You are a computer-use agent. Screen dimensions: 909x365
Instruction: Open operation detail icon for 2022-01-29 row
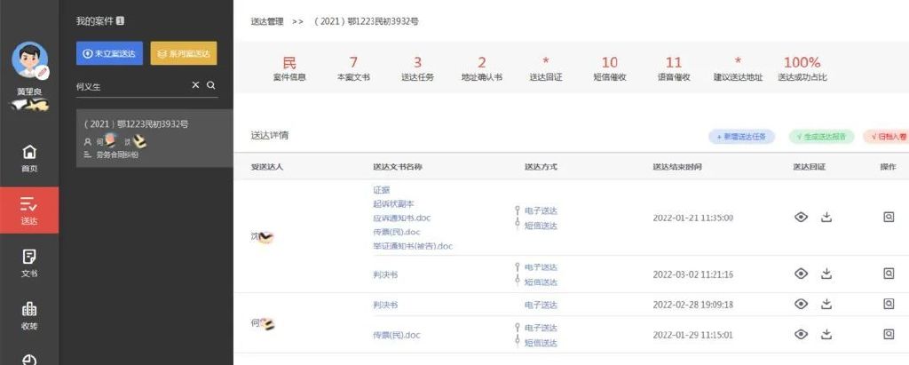click(889, 334)
